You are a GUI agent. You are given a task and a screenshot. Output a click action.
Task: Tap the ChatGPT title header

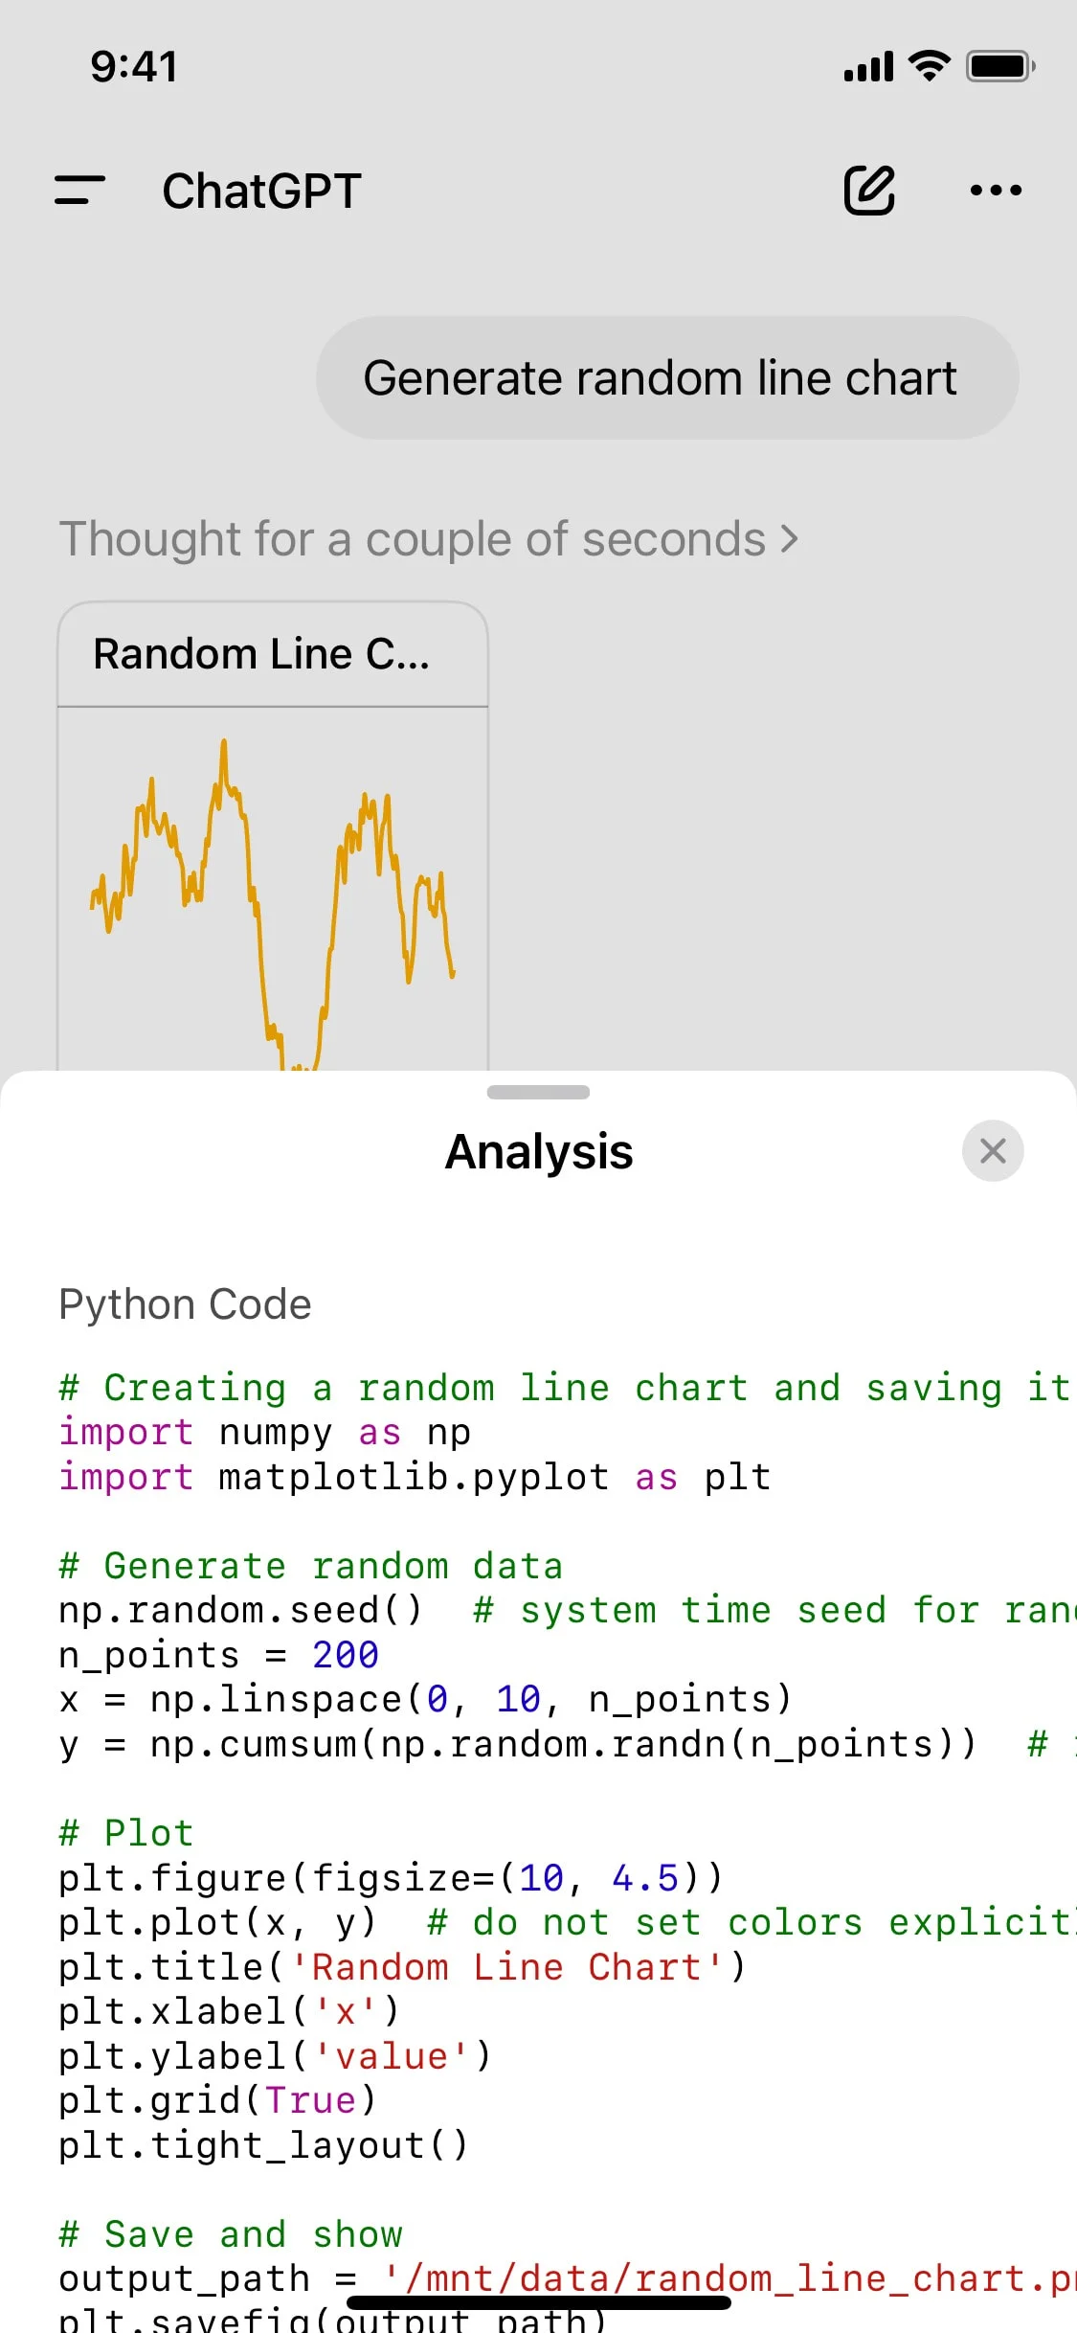pos(261,191)
